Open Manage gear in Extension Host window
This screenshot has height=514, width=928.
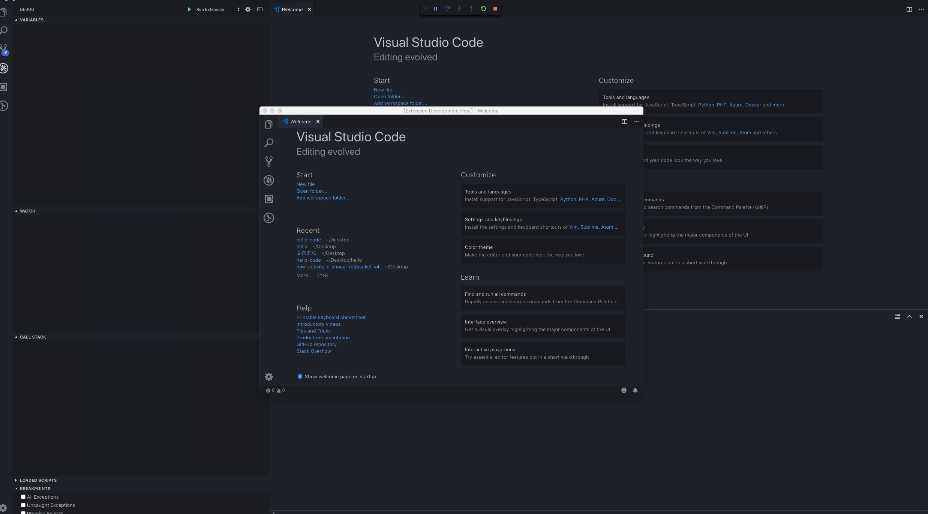point(269,377)
